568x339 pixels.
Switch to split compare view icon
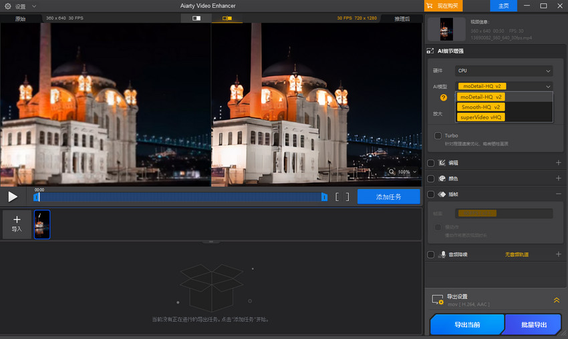point(227,18)
